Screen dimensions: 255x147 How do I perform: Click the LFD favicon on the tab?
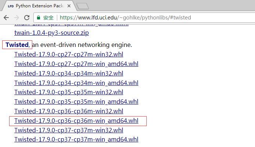point(11,6)
